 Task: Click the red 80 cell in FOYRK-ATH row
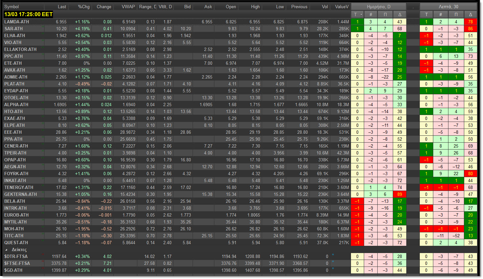point(470,174)
